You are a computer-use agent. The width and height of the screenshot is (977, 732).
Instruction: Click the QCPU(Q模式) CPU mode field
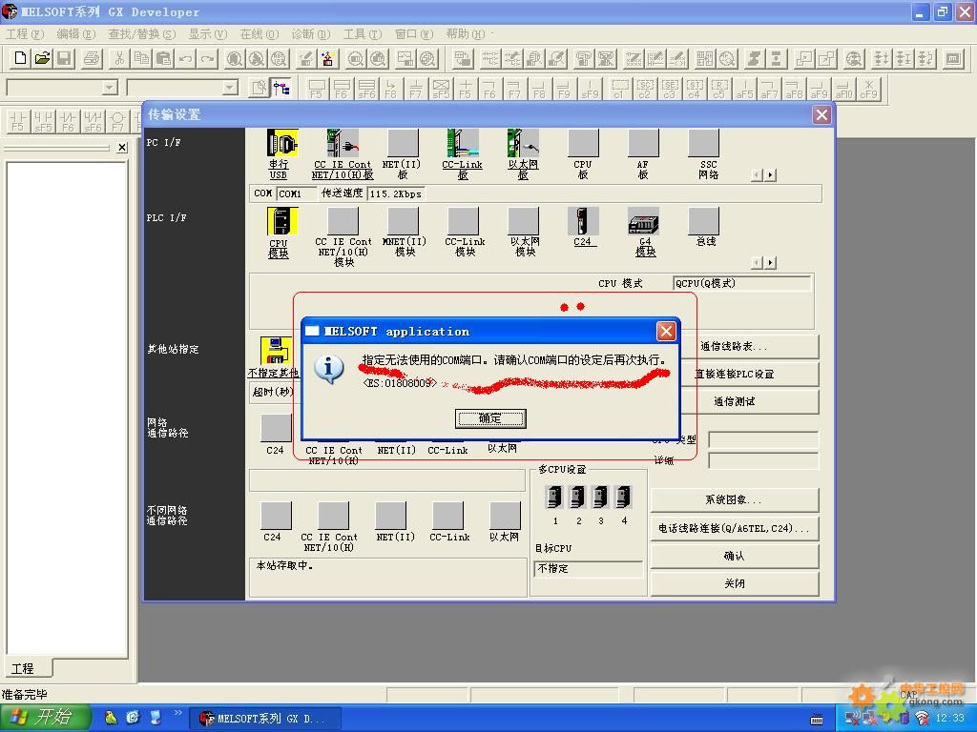[x=742, y=283]
